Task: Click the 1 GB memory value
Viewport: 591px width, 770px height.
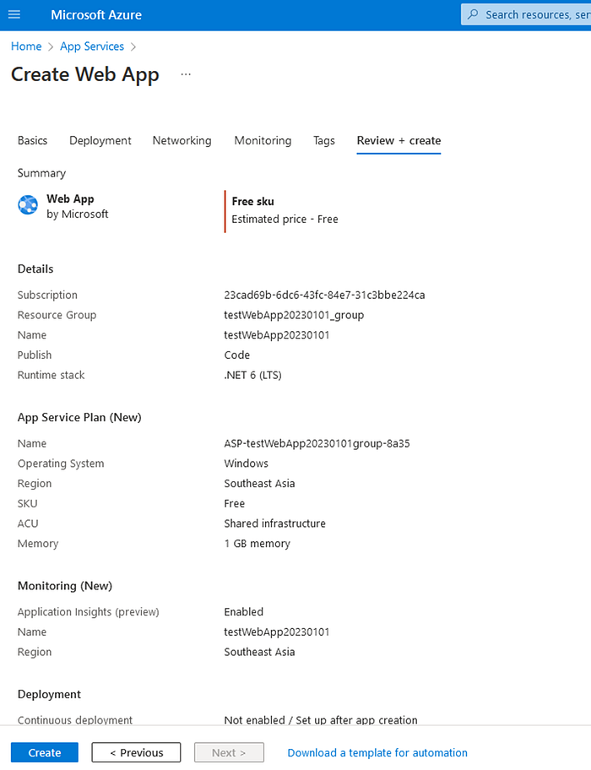Action: coord(258,544)
